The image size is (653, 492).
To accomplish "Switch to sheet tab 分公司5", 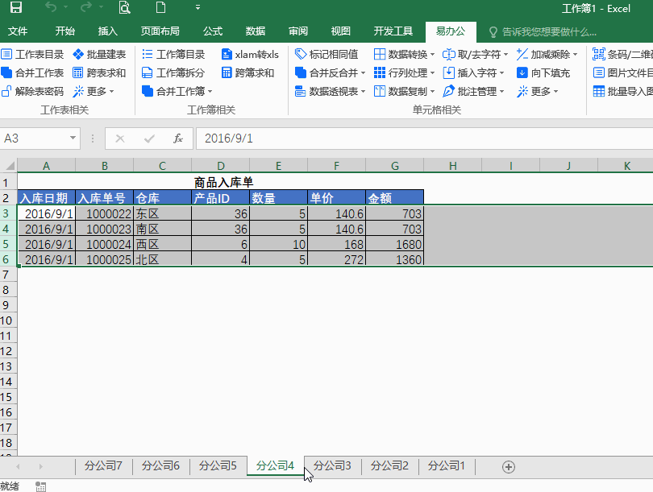I will click(218, 465).
